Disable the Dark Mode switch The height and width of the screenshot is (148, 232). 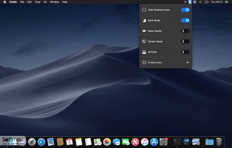point(185,20)
